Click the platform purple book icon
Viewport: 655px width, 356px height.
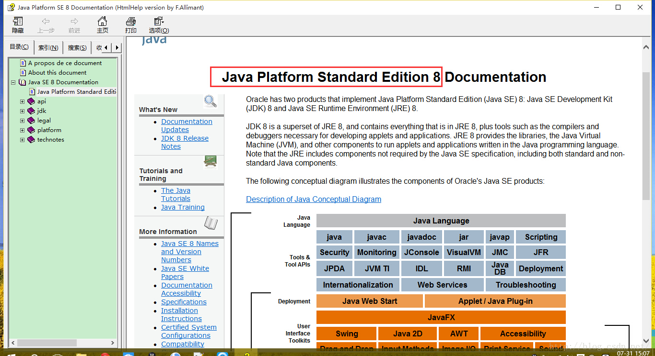(x=31, y=130)
